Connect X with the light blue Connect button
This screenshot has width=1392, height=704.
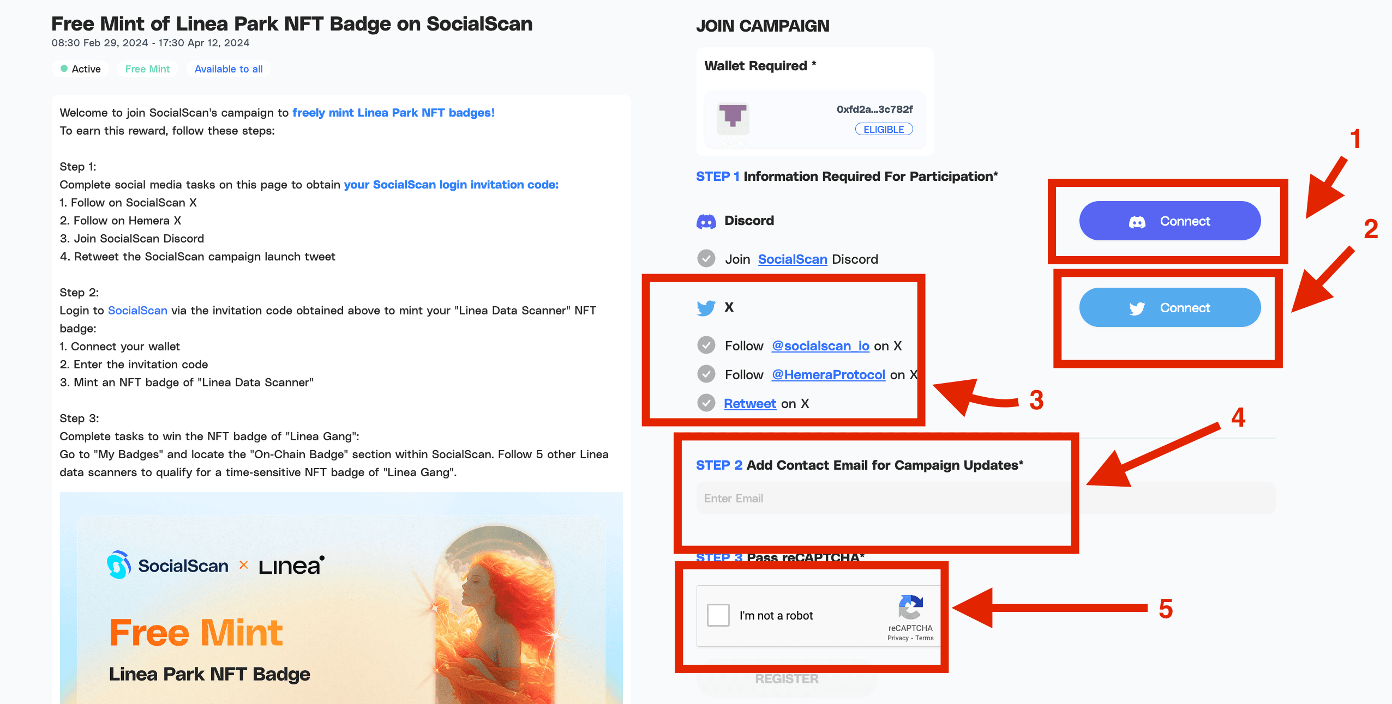1170,307
